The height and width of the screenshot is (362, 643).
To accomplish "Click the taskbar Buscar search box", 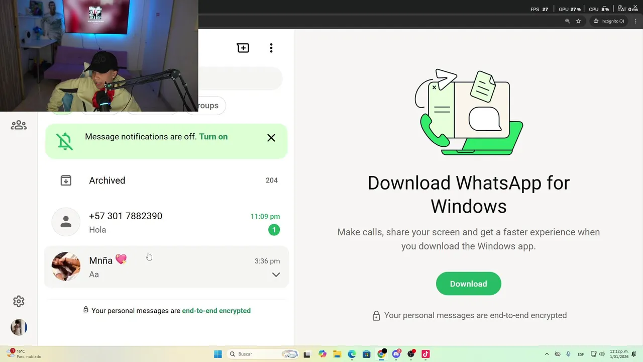I will point(263,354).
